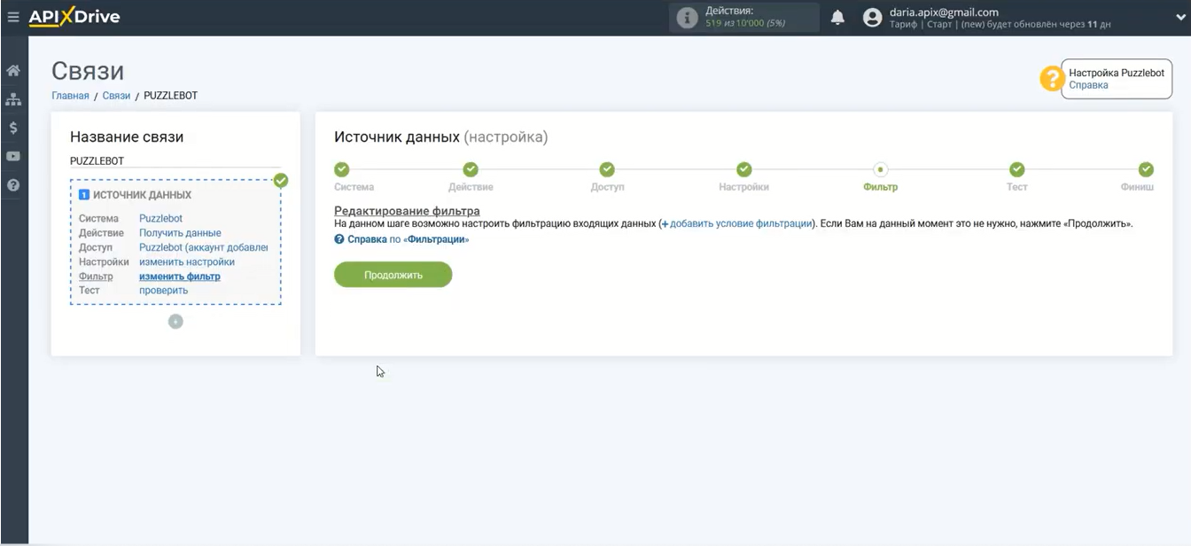1191x546 pixels.
Task: Click the user avatar icon
Action: (x=873, y=18)
